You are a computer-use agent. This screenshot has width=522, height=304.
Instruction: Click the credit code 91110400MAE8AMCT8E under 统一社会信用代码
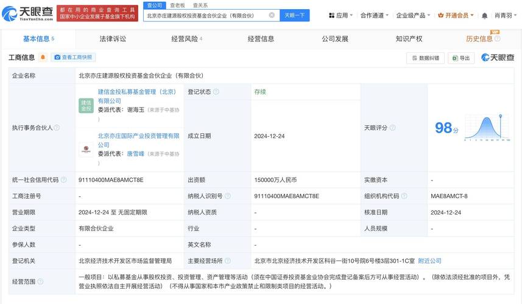tap(111, 180)
